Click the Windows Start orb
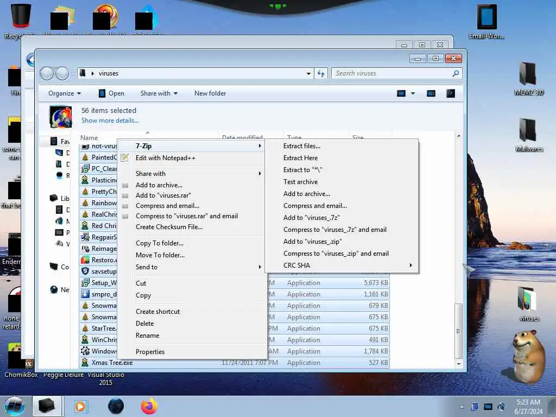 [15, 406]
